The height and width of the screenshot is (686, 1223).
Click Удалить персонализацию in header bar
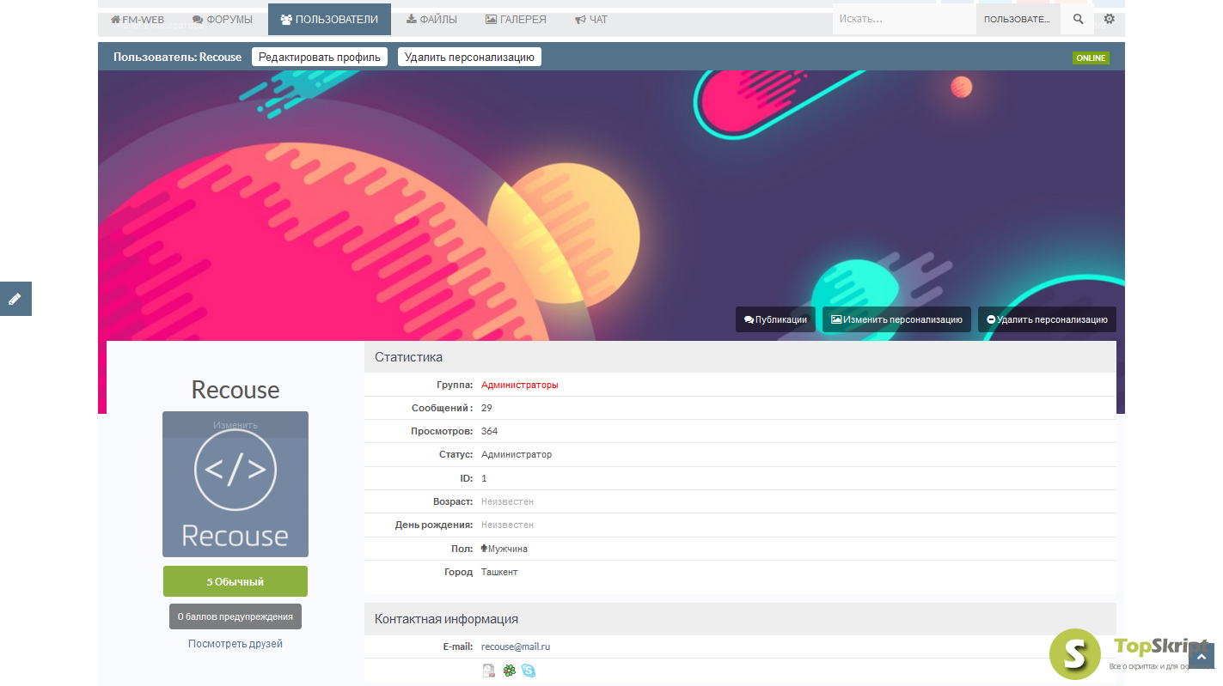click(x=469, y=57)
